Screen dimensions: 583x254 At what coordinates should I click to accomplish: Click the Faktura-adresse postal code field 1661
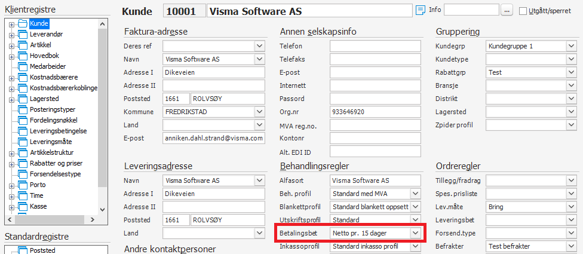click(176, 99)
